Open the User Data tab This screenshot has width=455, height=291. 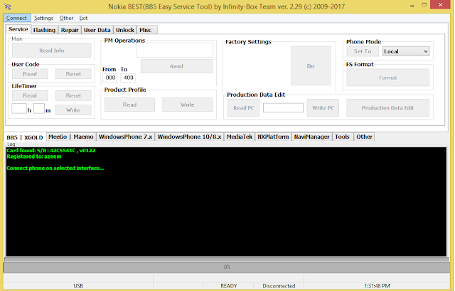tap(97, 30)
